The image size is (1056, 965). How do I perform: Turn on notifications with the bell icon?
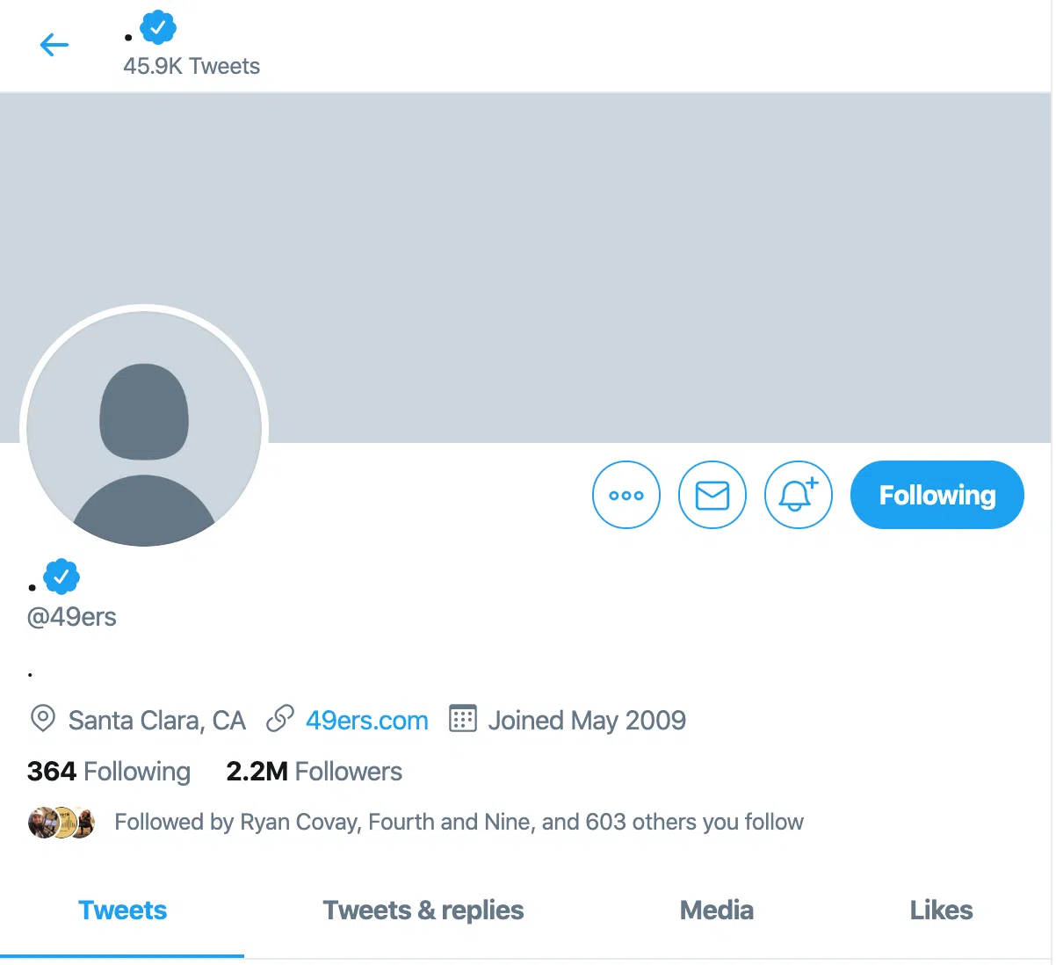798,495
